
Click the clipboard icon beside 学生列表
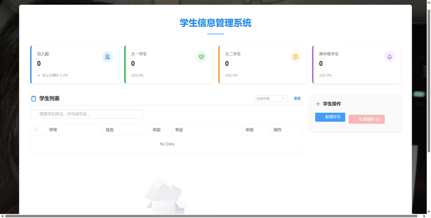[x=34, y=99]
